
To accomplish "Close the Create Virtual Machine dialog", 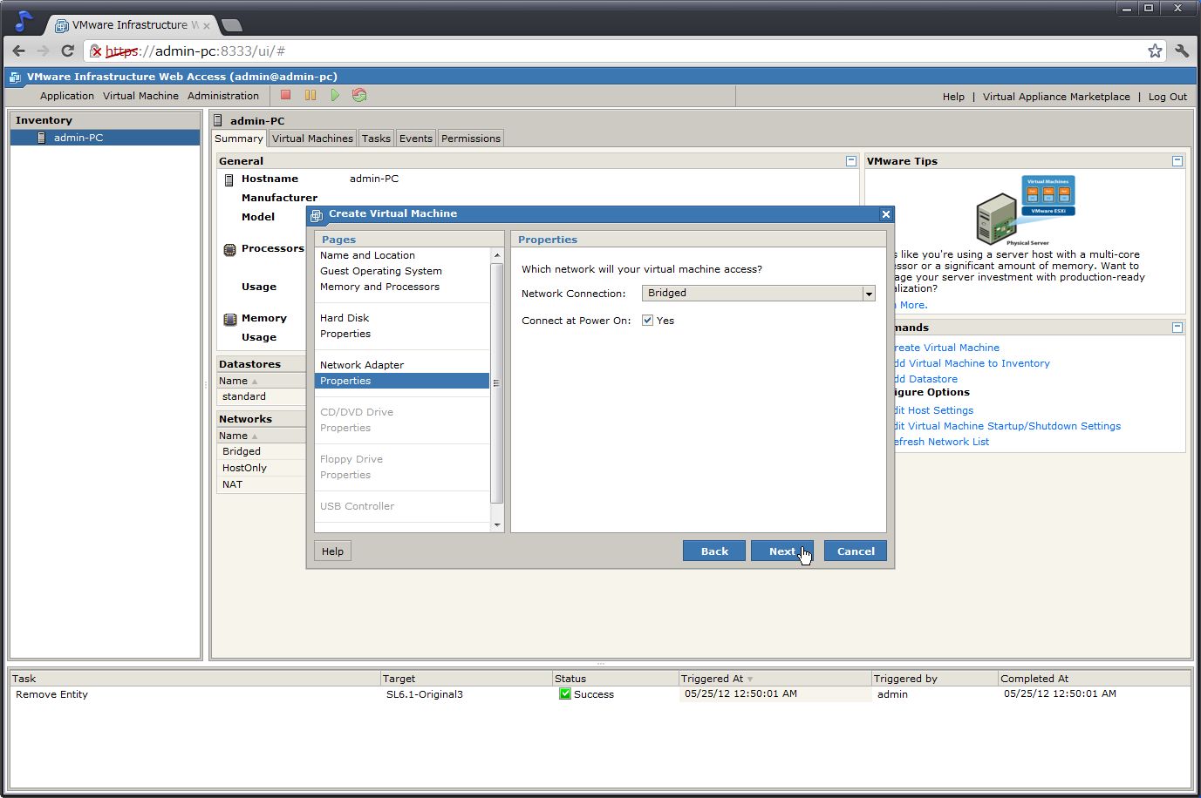I will (x=885, y=214).
